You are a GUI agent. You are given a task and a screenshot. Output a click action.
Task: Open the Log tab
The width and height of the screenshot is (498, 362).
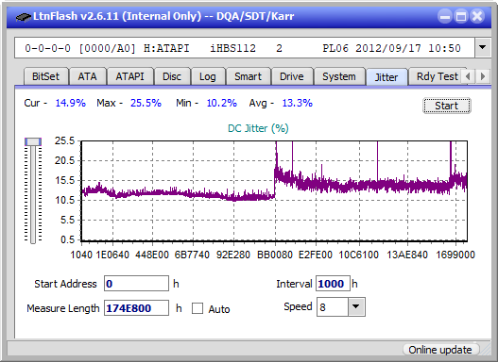pos(208,76)
